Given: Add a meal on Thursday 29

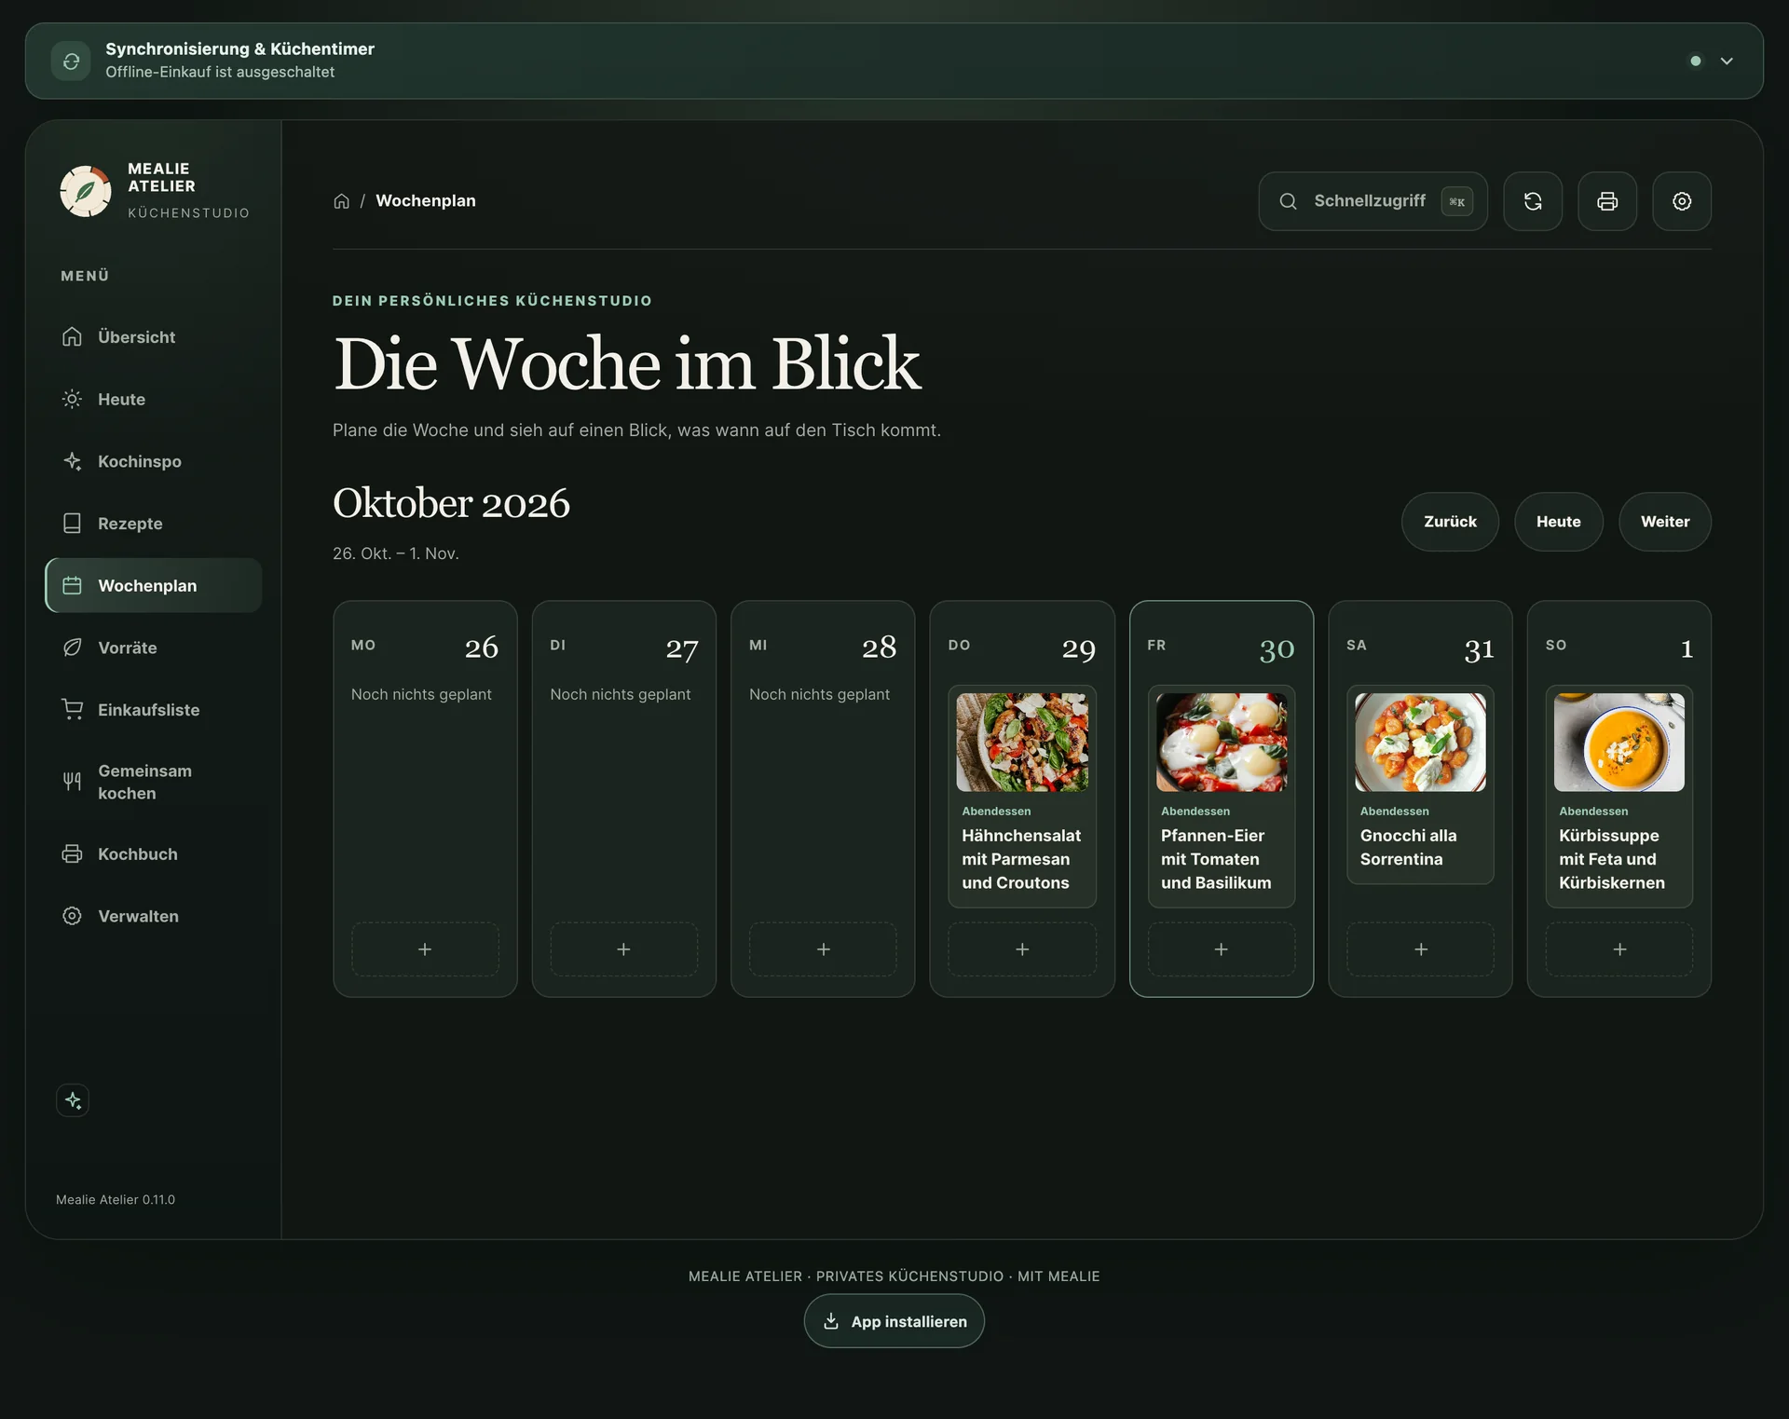Looking at the screenshot, I should (x=1022, y=949).
